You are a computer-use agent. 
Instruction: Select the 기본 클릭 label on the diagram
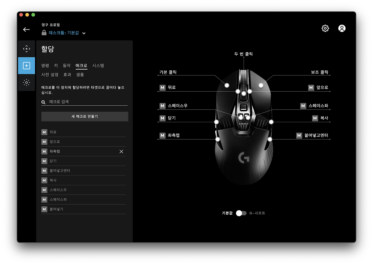click(x=168, y=72)
